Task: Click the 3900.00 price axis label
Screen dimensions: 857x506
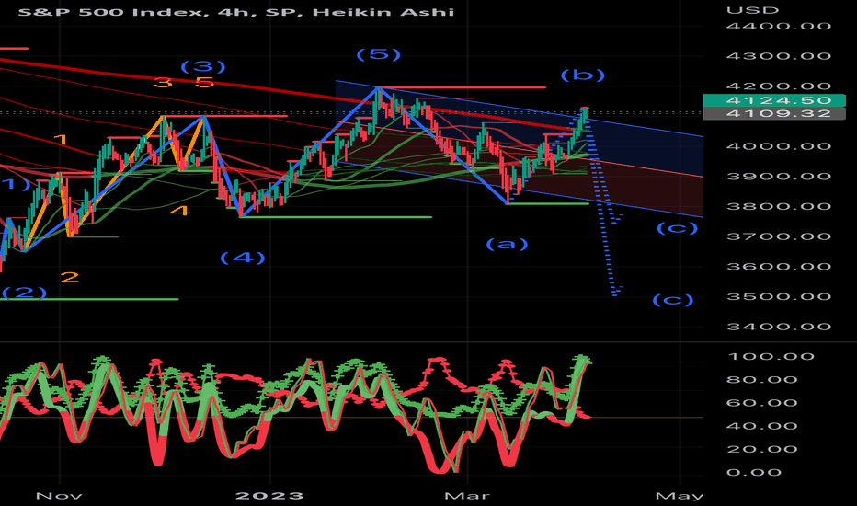Action: [779, 177]
